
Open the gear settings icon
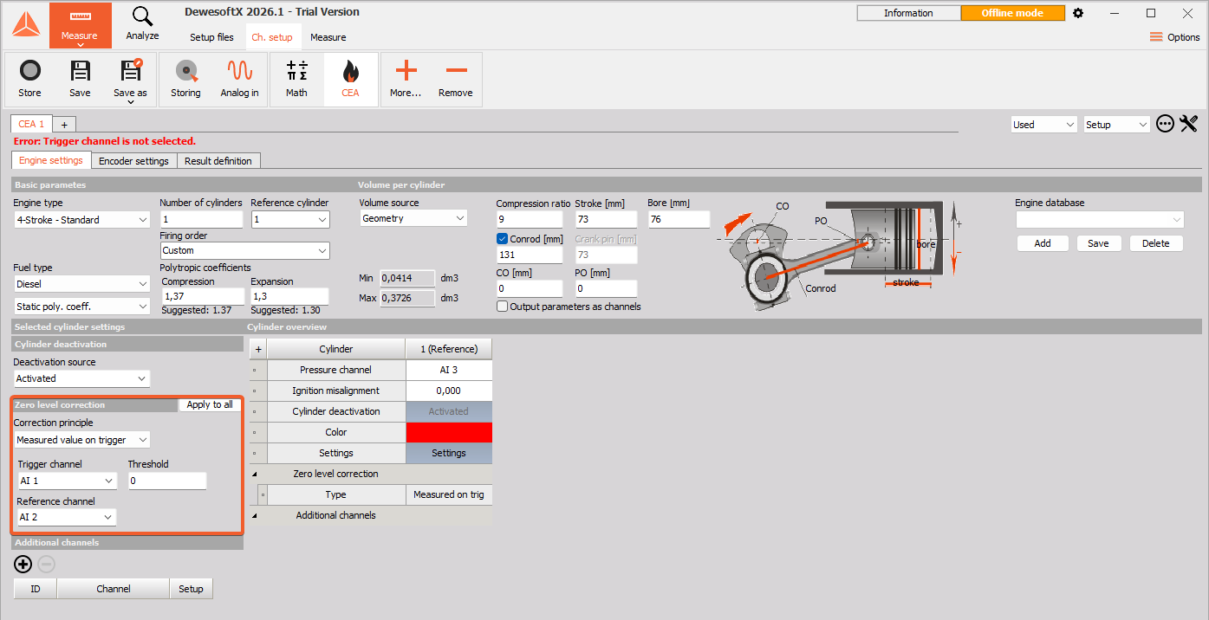(x=1078, y=13)
